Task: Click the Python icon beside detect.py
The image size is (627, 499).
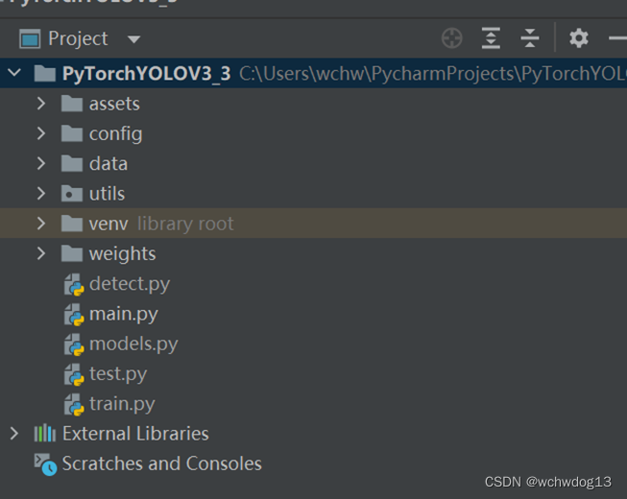Action: click(x=74, y=284)
